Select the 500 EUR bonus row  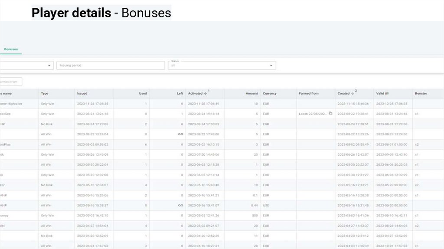click(222, 216)
